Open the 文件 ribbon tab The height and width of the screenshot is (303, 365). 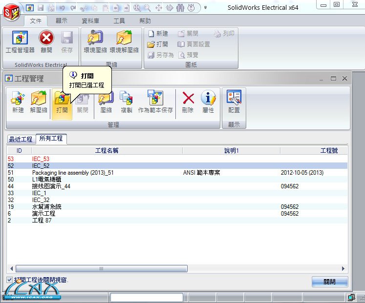(36, 21)
